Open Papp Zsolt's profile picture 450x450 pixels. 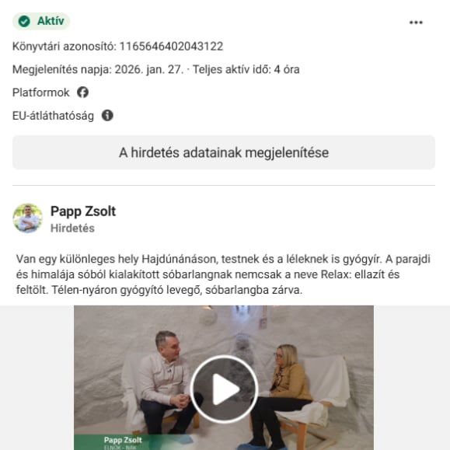point(27,218)
